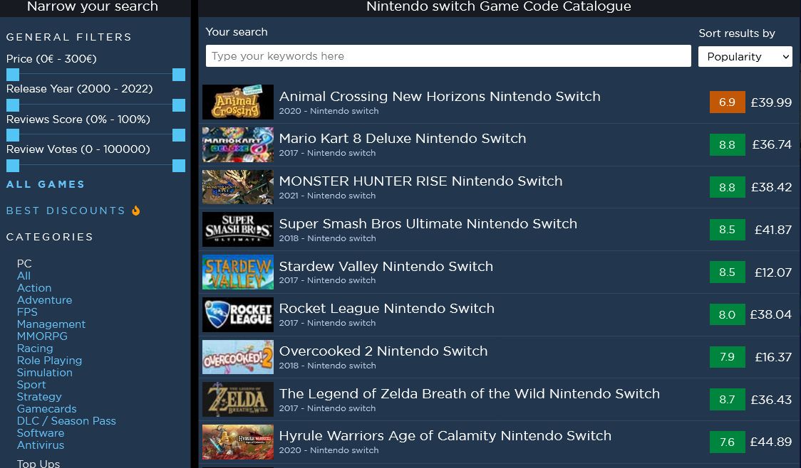Screen dimensions: 801x468
Task: Open The Legend of Zelda Breath of the Wild listing
Action: tap(470, 393)
